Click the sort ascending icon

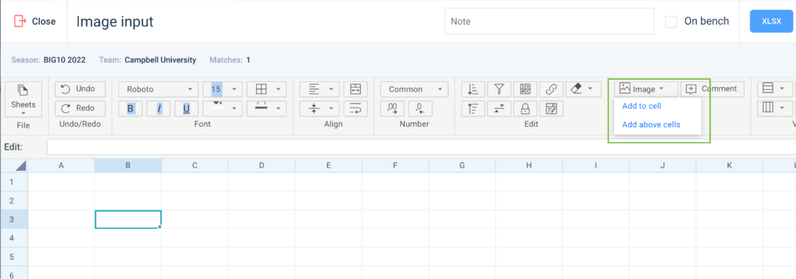473,108
